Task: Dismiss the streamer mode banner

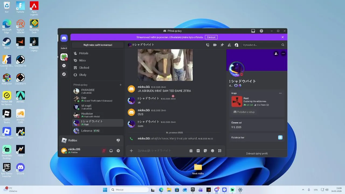Action: [x=282, y=37]
